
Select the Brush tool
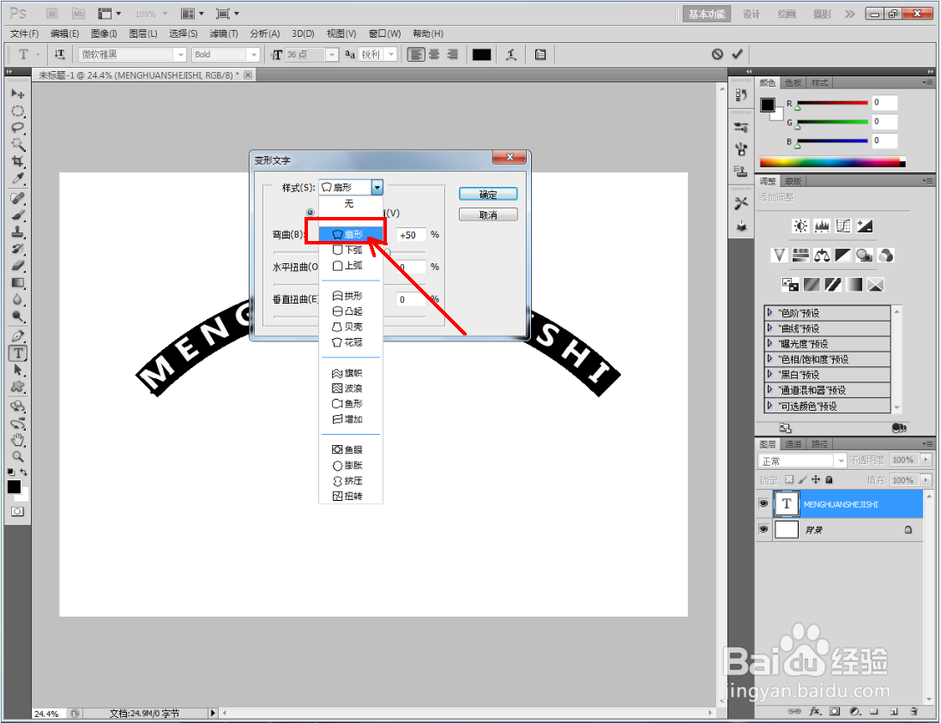[x=18, y=215]
